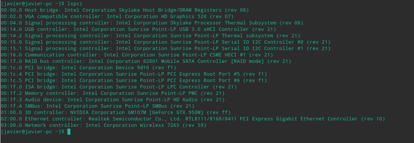This screenshot has height=143, width=414.
Task: Click the USB 3.0 xHCI Controller line
Action: pos(139,29)
